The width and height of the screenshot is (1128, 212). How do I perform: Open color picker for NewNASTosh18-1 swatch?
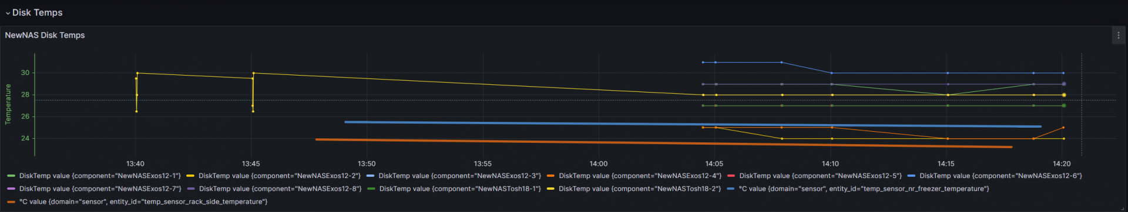pos(371,189)
